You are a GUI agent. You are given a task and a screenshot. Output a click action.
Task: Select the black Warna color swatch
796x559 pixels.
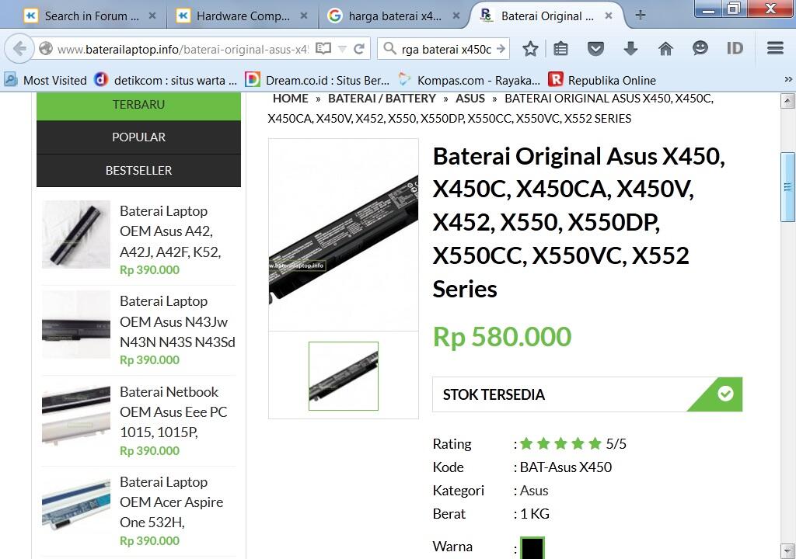pyautogui.click(x=532, y=548)
